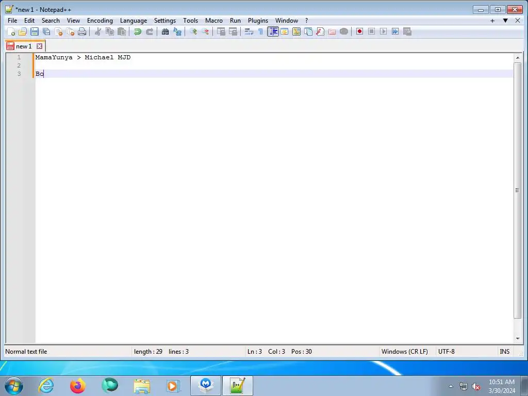Viewport: 528px width, 396px height.
Task: Open Internet Explorer from the taskbar
Action: (46, 386)
